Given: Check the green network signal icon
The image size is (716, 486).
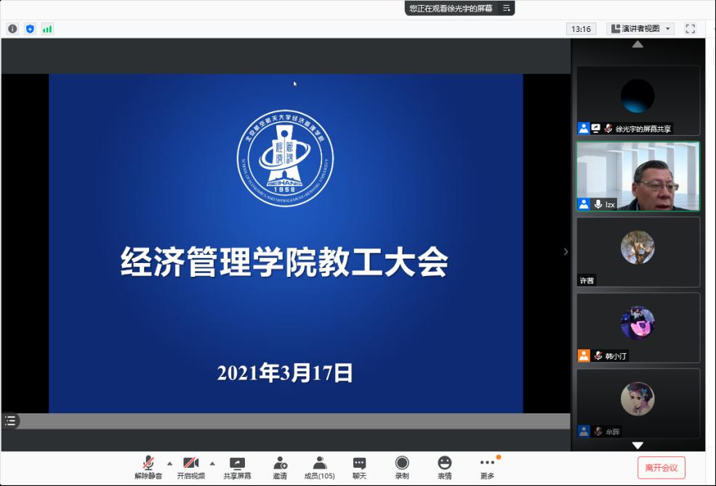Looking at the screenshot, I should point(47,29).
